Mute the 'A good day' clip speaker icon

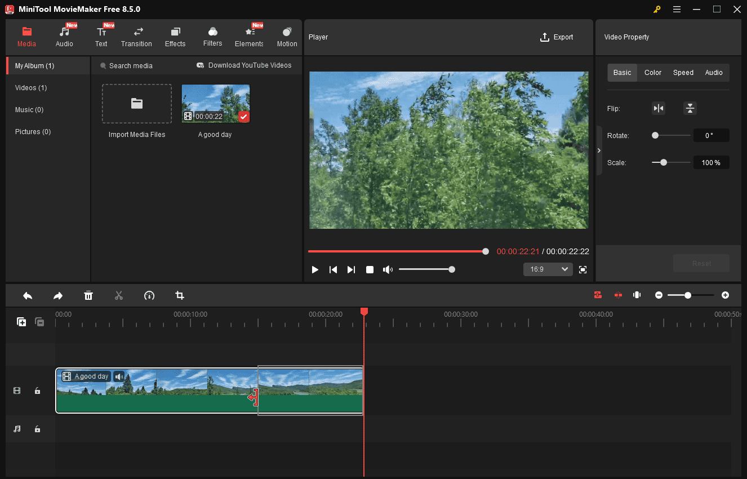pos(119,376)
